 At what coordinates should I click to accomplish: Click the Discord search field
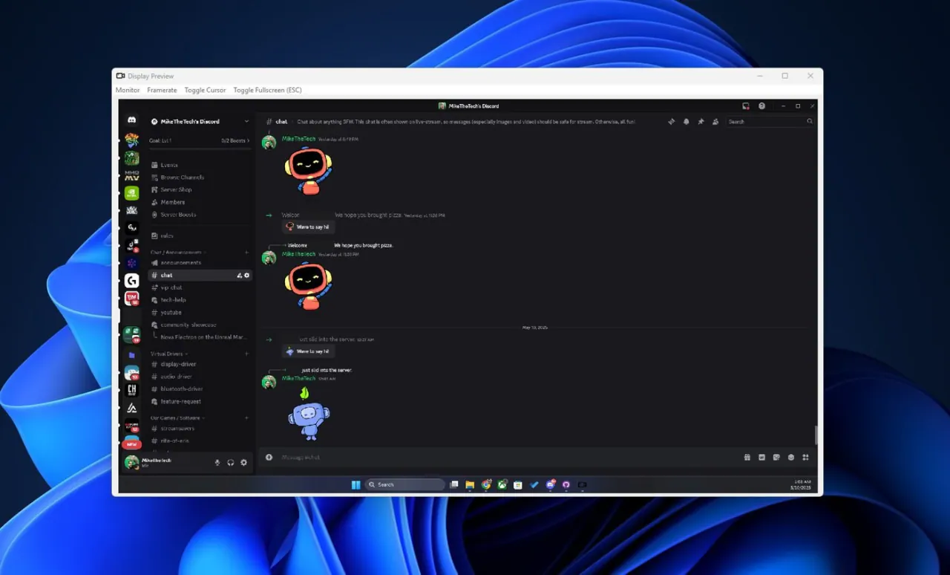coord(770,121)
